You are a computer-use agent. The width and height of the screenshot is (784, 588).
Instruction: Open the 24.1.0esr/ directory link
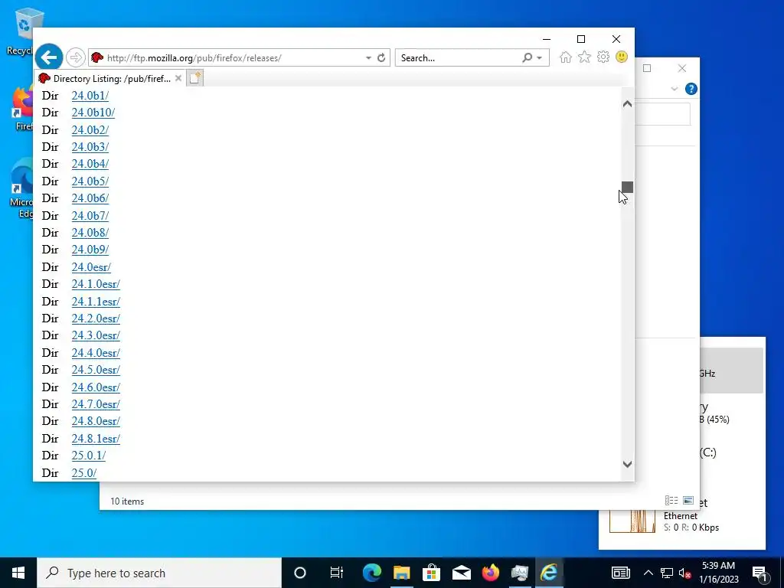(x=96, y=285)
